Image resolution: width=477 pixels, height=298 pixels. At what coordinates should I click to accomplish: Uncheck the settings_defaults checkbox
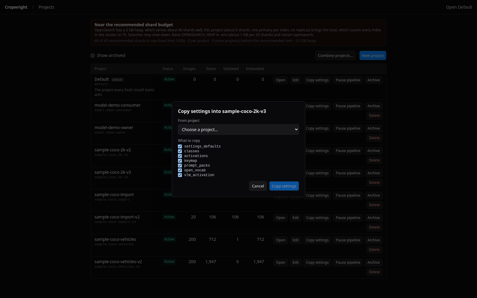coord(180,146)
